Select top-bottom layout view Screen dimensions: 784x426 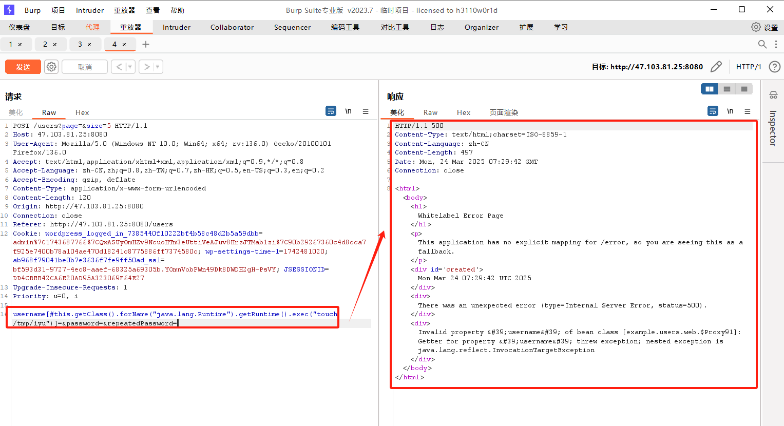point(727,89)
